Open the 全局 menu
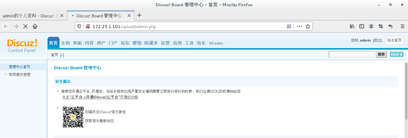 click(x=65, y=43)
